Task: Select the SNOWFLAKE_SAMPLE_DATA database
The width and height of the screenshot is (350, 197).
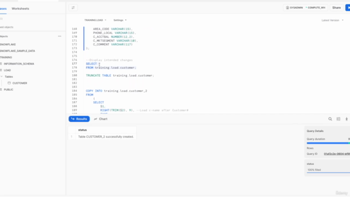Action: 17,51
